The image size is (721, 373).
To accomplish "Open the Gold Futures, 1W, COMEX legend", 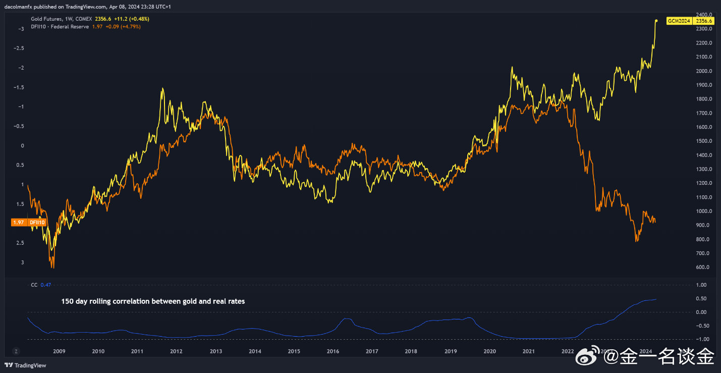I will pyautogui.click(x=61, y=19).
